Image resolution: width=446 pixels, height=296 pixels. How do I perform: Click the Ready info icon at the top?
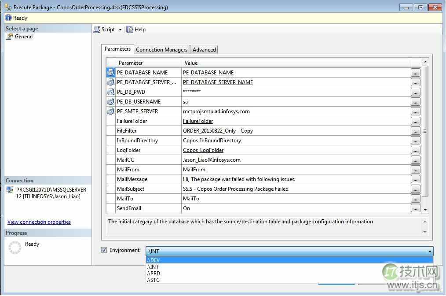pyautogui.click(x=8, y=18)
